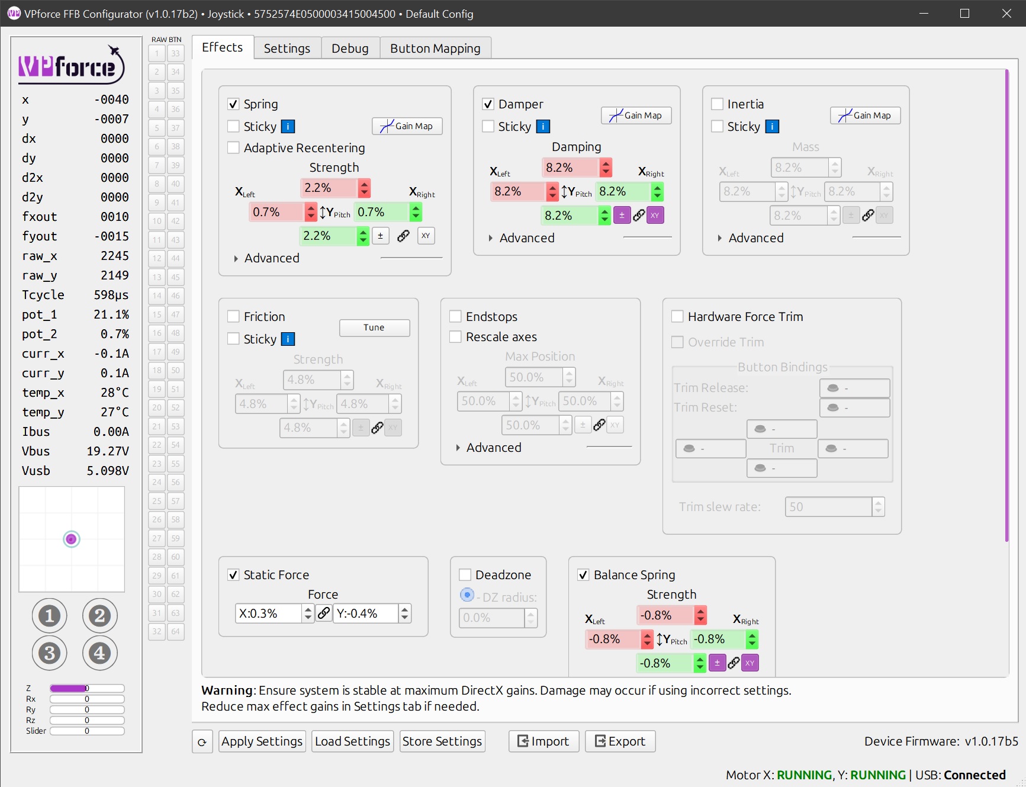The height and width of the screenshot is (787, 1026).
Task: Expand the Damper Advanced section
Action: click(x=522, y=238)
